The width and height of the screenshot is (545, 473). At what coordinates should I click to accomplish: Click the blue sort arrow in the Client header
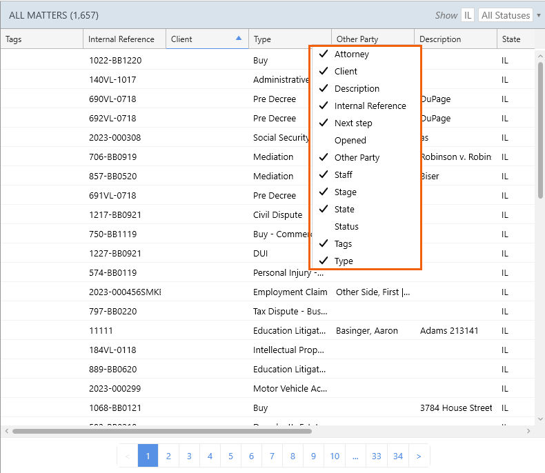point(239,38)
